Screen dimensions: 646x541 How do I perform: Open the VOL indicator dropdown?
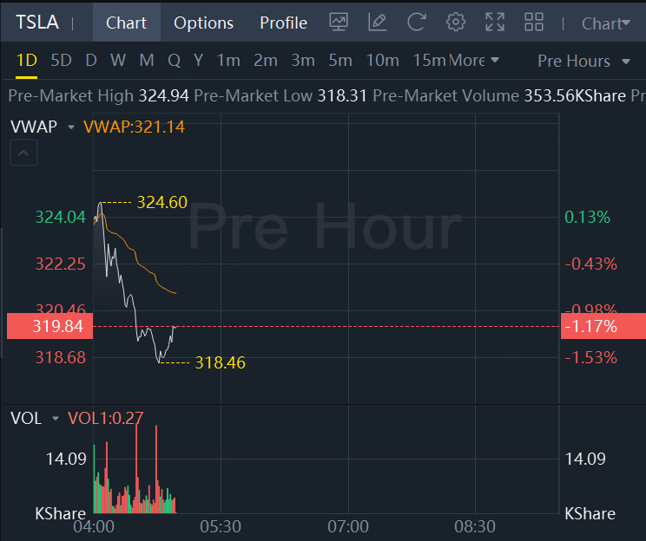coord(55,419)
